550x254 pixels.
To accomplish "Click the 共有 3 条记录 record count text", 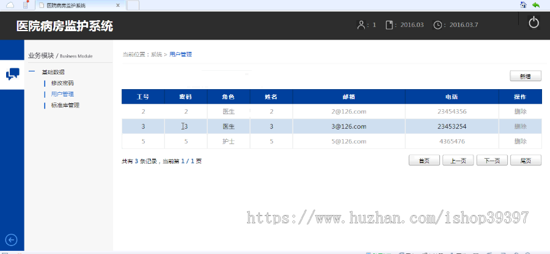I will point(139,161).
